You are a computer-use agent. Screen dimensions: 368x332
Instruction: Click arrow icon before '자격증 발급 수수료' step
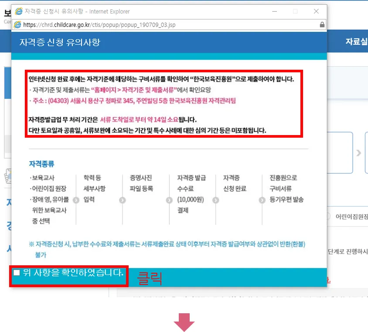(169, 200)
